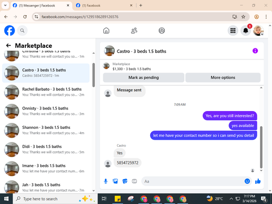Open the Windows Start menu
Image resolution: width=272 pixels, height=204 pixels.
(x=7, y=199)
